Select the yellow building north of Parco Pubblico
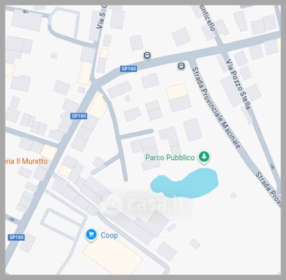The width and height of the screenshot is (286, 280). pyautogui.click(x=177, y=91)
